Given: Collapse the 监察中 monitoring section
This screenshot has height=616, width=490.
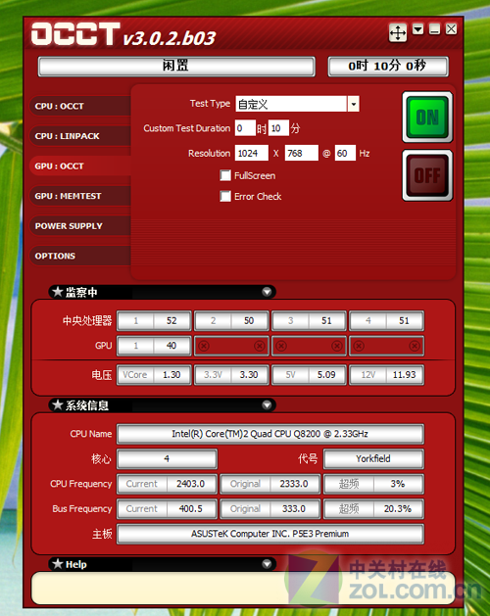Looking at the screenshot, I should 267,292.
